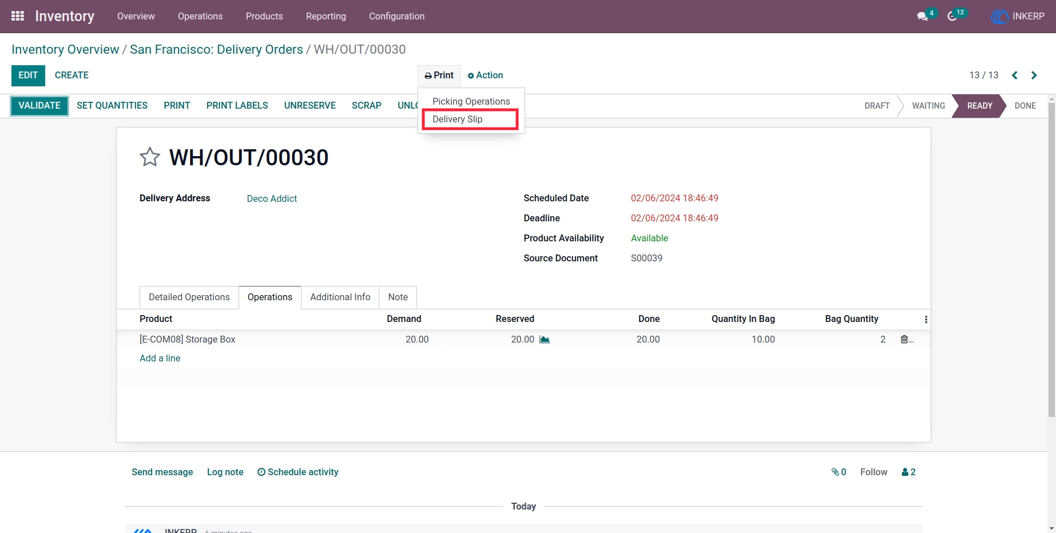Click the Follow button

(874, 472)
